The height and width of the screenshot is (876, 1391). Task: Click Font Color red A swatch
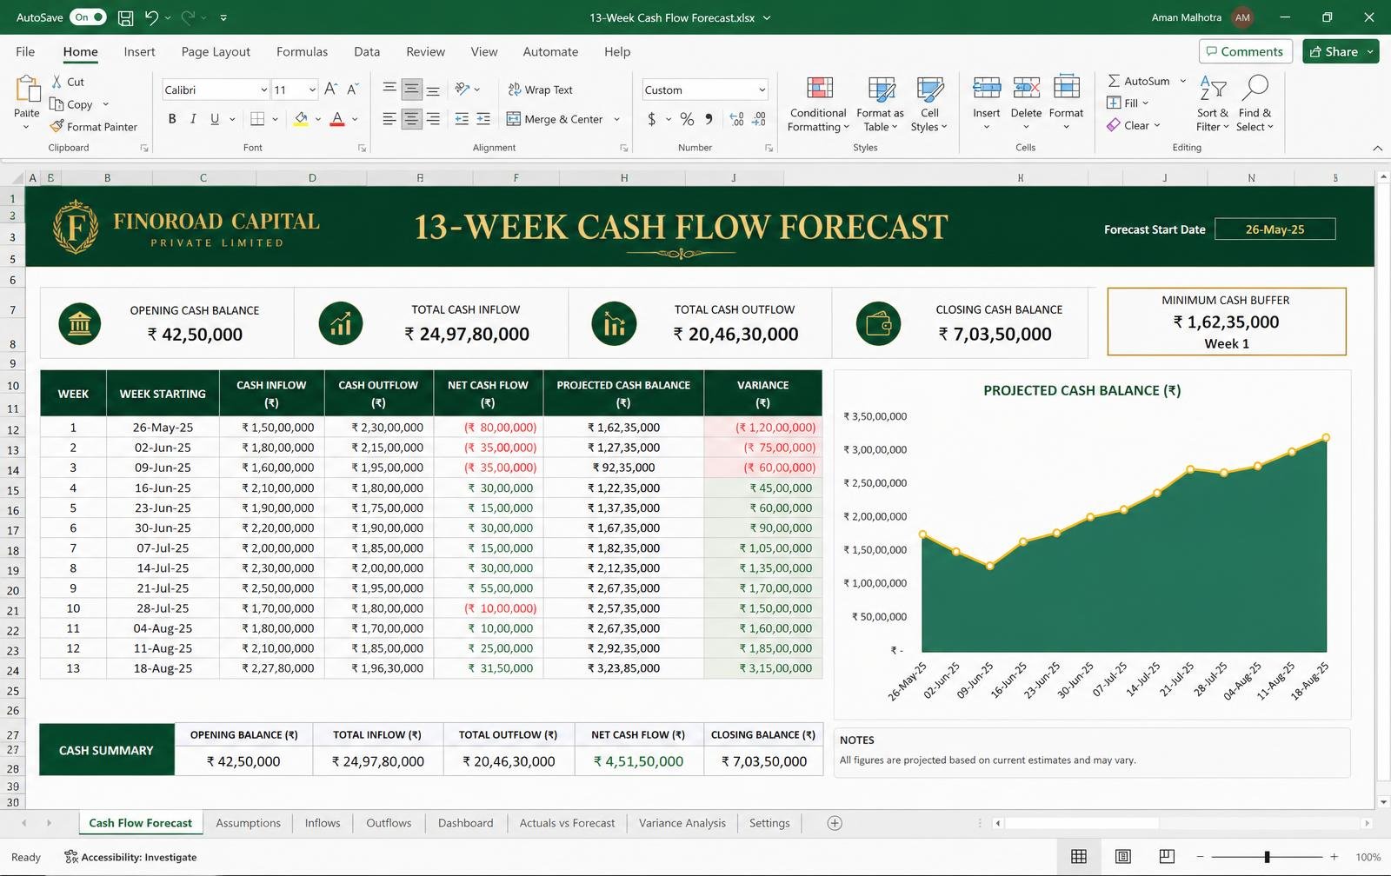[337, 119]
